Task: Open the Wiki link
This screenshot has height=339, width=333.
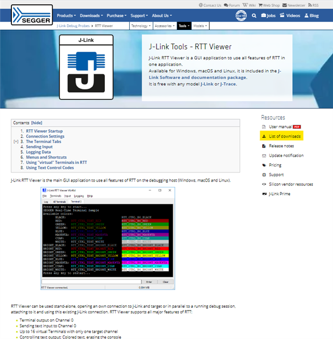Action: 249,5
